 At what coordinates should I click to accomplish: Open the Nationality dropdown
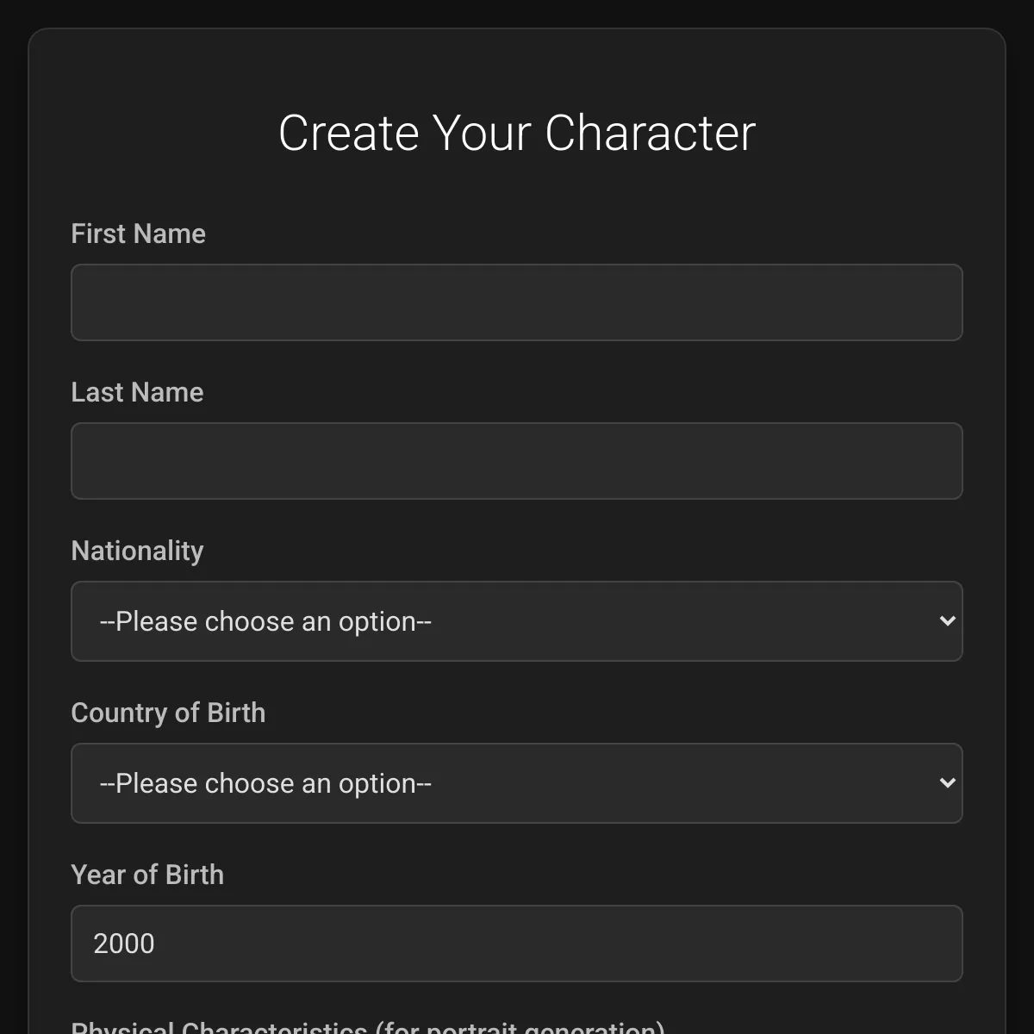point(517,621)
